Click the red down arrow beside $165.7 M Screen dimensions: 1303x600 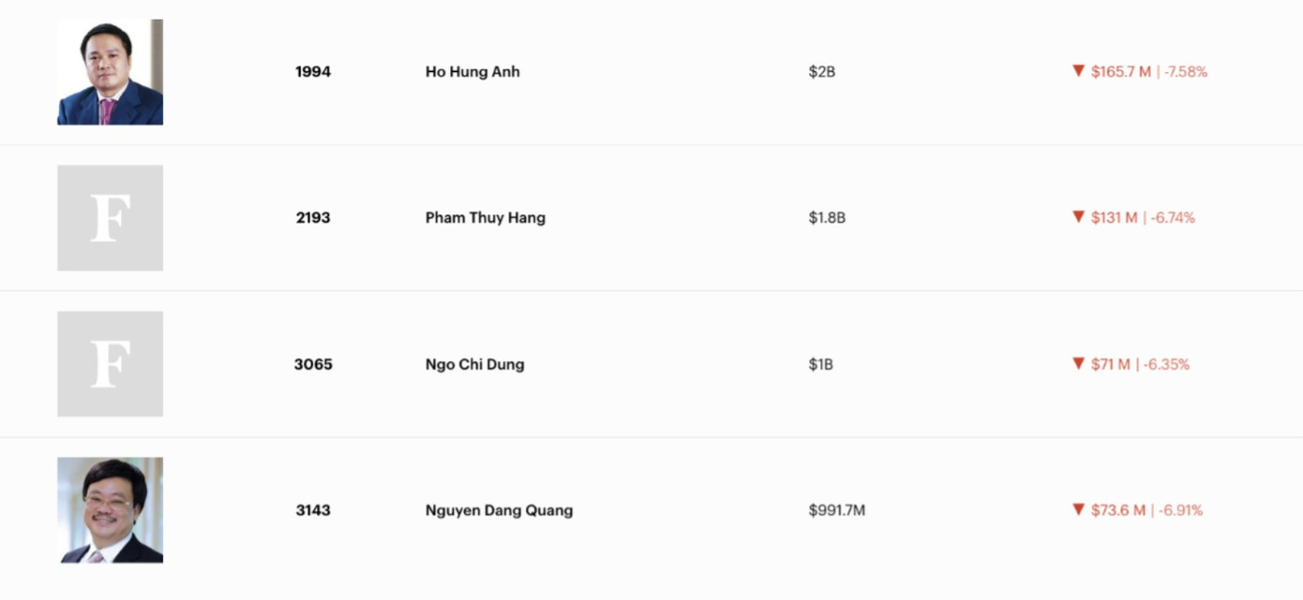(x=1078, y=71)
